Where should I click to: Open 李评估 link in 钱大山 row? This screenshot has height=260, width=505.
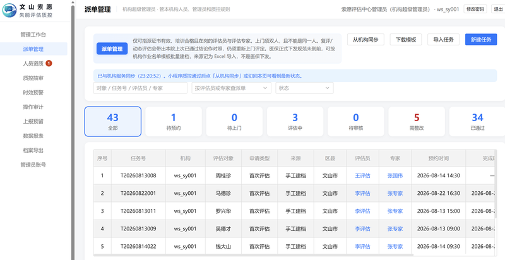pos(362,247)
